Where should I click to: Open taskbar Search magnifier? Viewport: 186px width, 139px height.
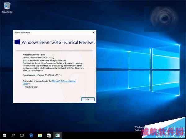point(13,135)
